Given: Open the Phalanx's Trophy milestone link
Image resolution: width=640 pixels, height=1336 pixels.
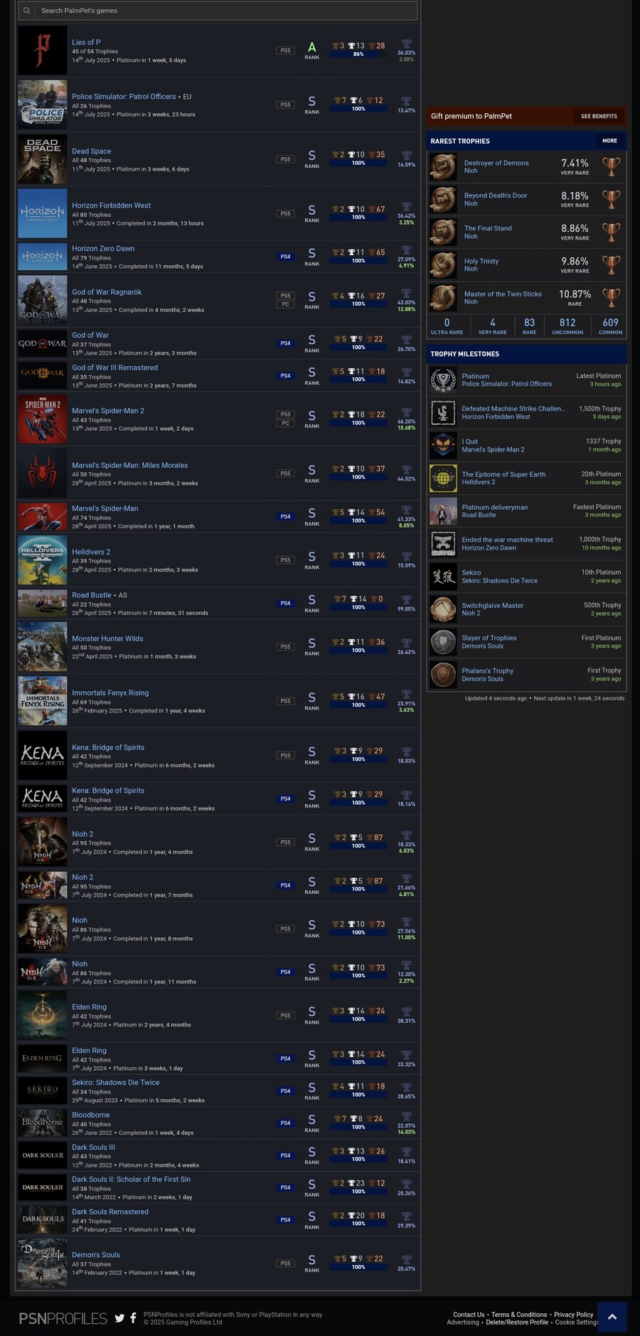Looking at the screenshot, I should point(487,670).
